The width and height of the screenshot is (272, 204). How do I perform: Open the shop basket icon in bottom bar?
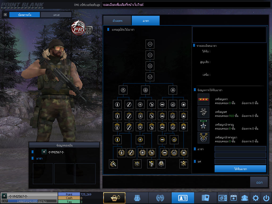(114, 198)
